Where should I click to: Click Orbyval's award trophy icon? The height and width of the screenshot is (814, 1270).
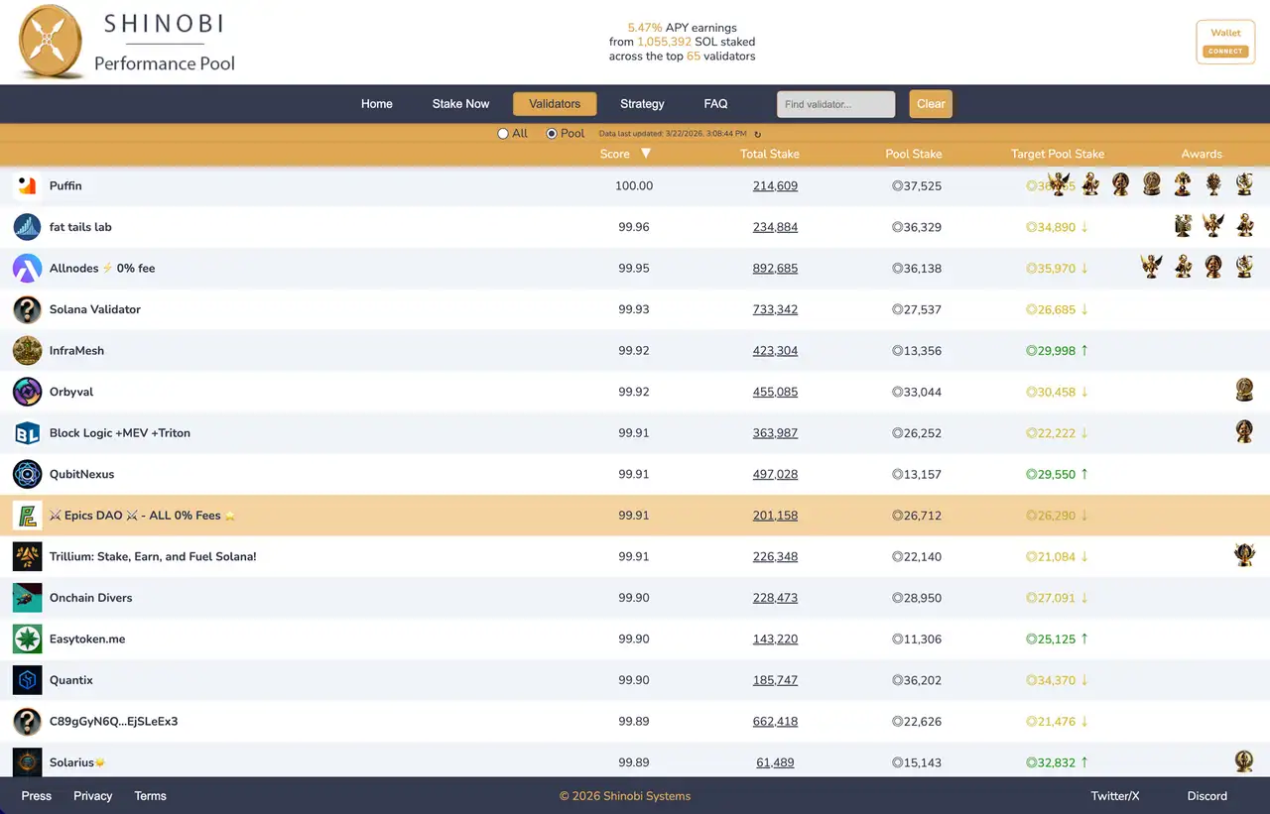pos(1244,390)
